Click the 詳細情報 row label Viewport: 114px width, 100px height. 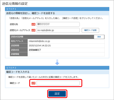tap(19, 54)
